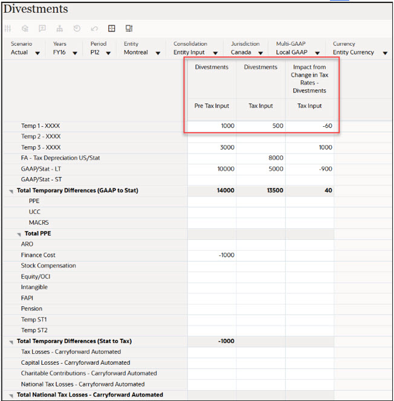
Task: Select the Temp 1 - XXXX row label
Action: pos(40,126)
